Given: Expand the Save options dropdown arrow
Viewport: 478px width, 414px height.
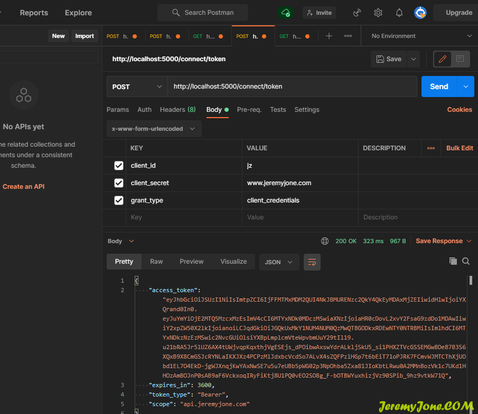Looking at the screenshot, I should click(x=414, y=59).
